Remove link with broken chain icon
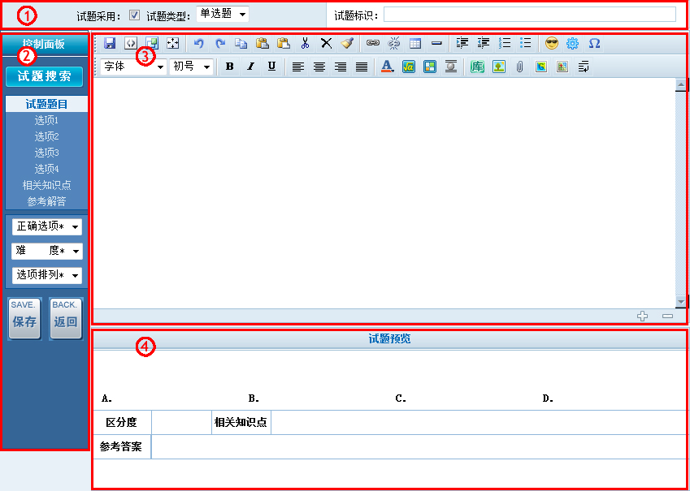 (x=394, y=43)
